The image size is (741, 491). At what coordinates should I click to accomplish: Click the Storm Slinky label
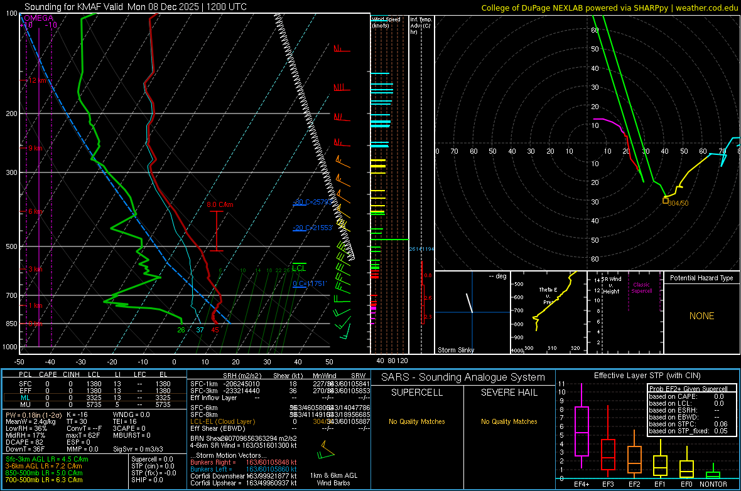pyautogui.click(x=455, y=350)
